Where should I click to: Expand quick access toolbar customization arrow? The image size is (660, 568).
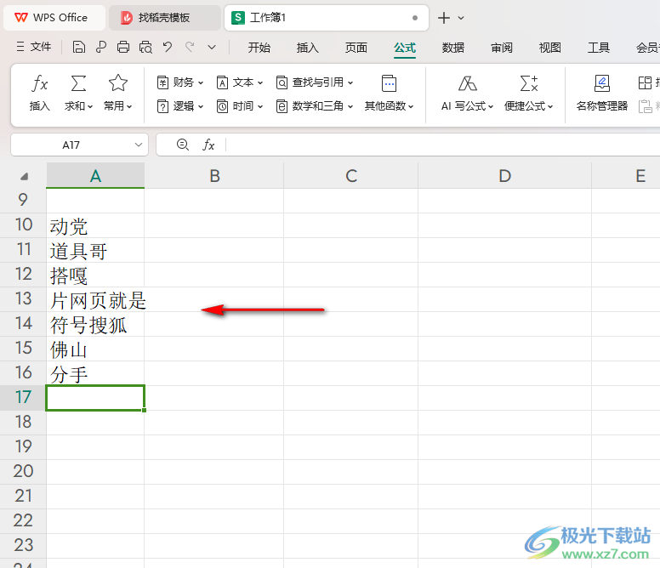212,47
